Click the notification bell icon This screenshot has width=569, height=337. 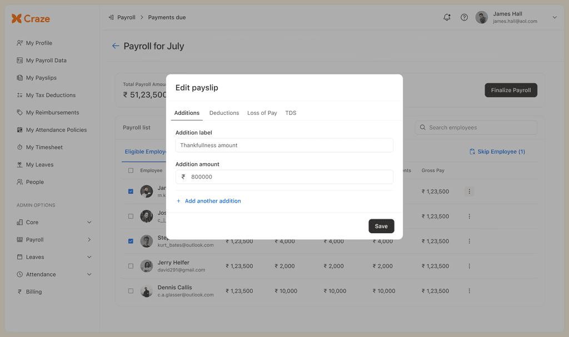pos(447,17)
